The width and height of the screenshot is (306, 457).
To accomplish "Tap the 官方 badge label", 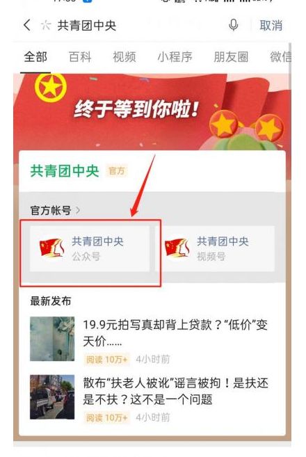I will pyautogui.click(x=117, y=171).
